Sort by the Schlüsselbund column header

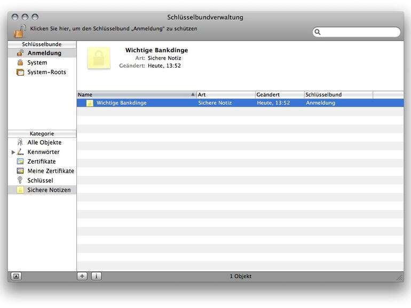[x=338, y=95]
